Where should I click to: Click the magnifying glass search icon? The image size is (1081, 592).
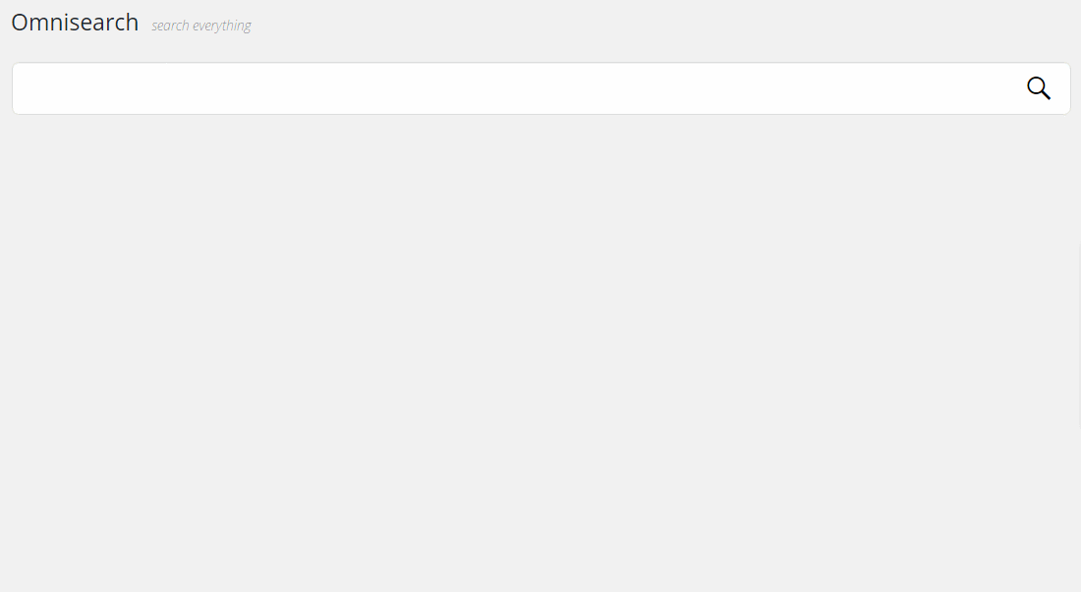pos(1039,88)
